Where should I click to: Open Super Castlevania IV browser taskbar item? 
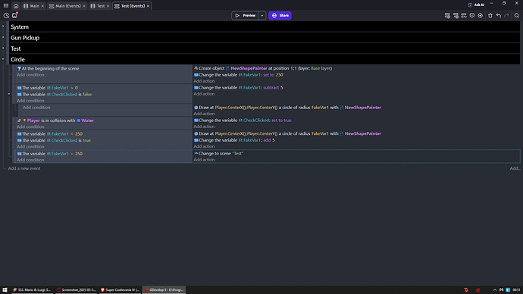click(120, 289)
